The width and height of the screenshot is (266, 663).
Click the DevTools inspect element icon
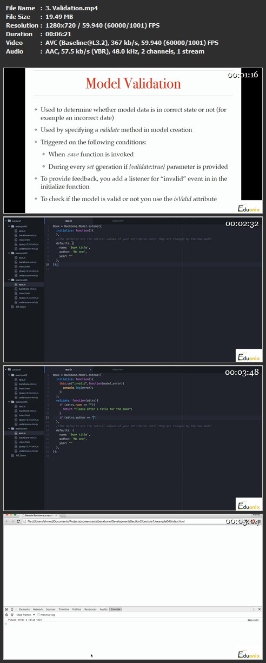6,609
